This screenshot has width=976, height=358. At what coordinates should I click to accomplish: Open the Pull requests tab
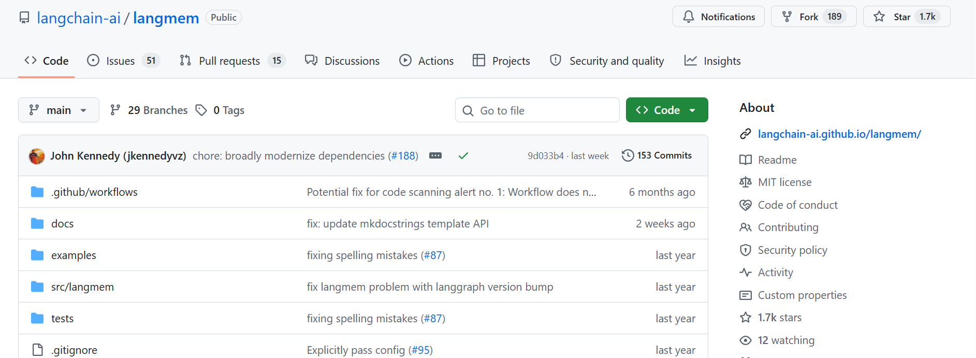[x=232, y=61]
